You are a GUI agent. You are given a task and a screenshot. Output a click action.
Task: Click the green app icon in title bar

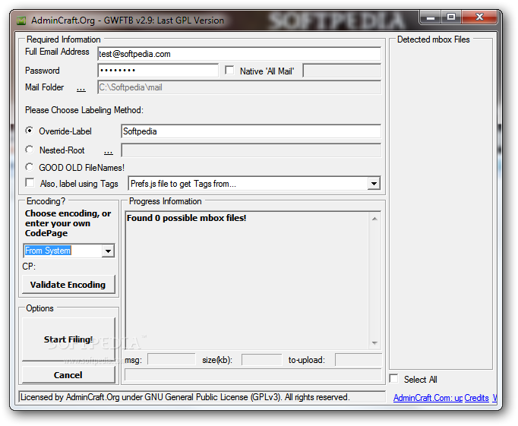21,21
